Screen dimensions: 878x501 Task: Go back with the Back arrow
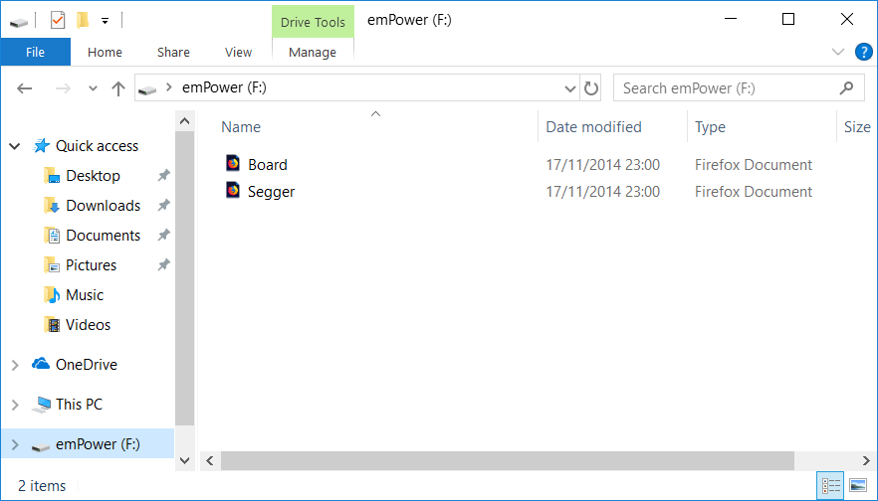click(24, 88)
